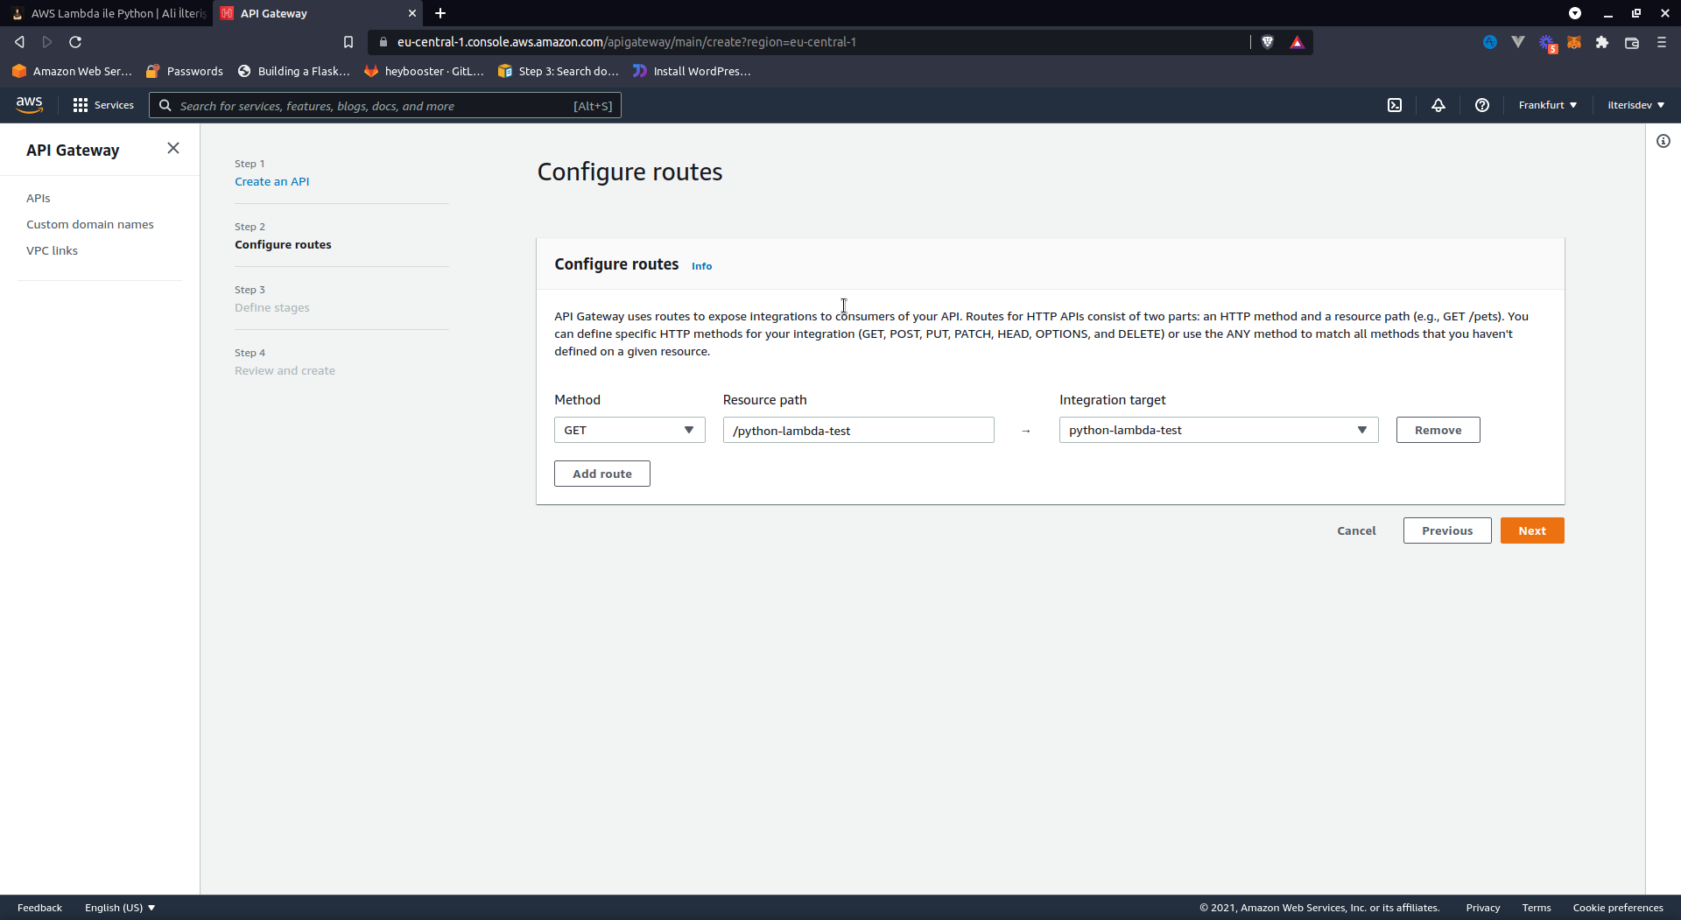Expand the Method GET dropdown
The height and width of the screenshot is (920, 1681).
click(x=629, y=430)
